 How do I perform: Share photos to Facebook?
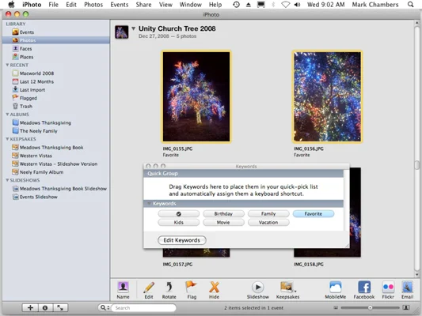point(364,290)
